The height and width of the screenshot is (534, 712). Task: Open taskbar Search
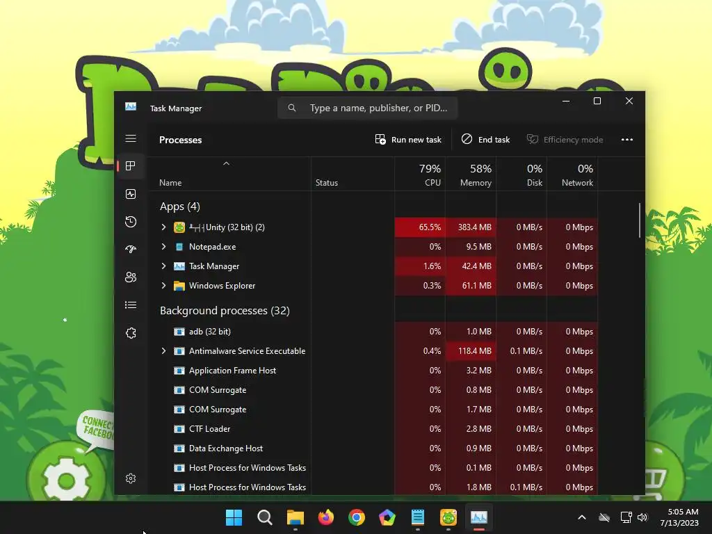[x=265, y=517]
